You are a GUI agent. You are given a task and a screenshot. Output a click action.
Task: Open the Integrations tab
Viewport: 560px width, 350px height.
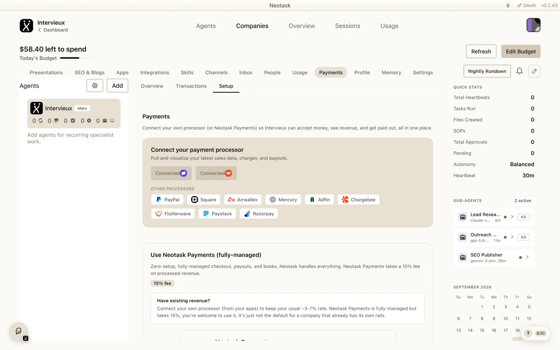155,72
